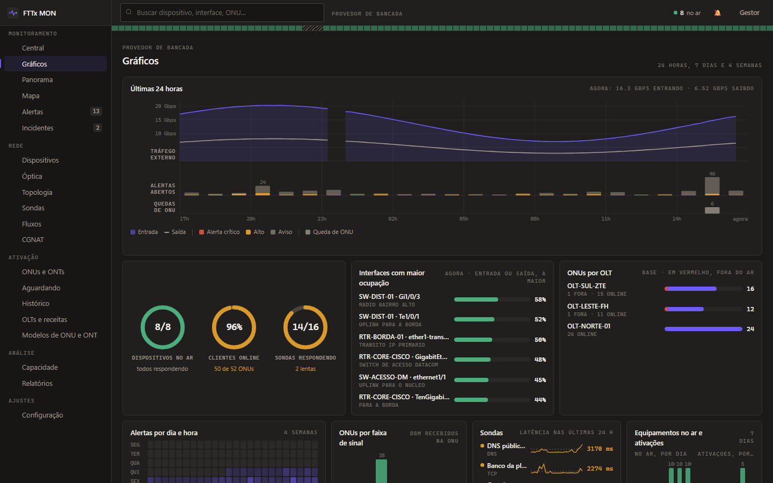Image resolution: width=773 pixels, height=483 pixels.
Task: Click the 96% clientes online gauge
Action: click(x=234, y=327)
